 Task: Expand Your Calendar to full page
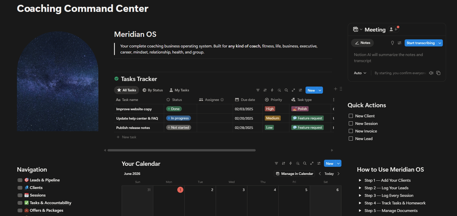point(312,163)
